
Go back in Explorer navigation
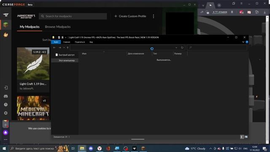click(x=54, y=48)
